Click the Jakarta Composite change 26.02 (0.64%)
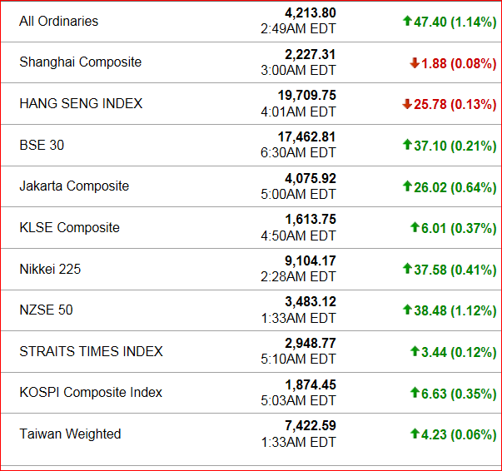This screenshot has width=502, height=471. [x=455, y=187]
